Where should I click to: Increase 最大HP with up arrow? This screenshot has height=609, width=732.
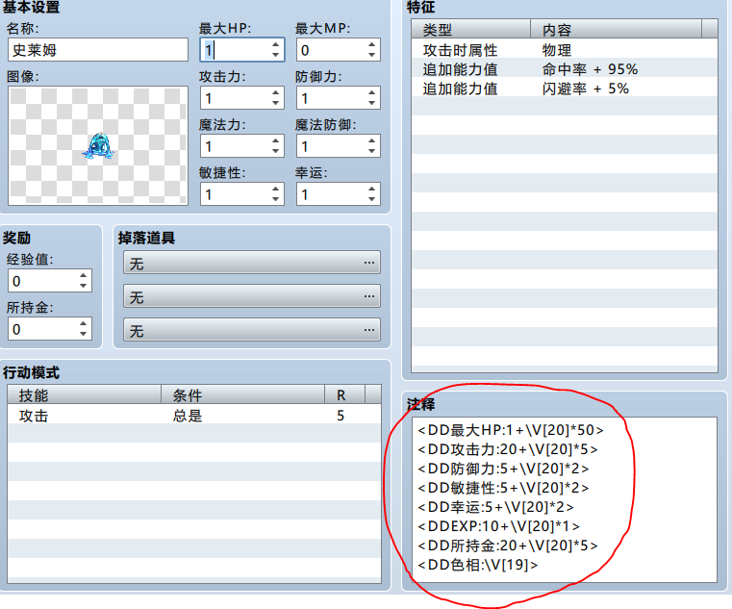pos(275,44)
